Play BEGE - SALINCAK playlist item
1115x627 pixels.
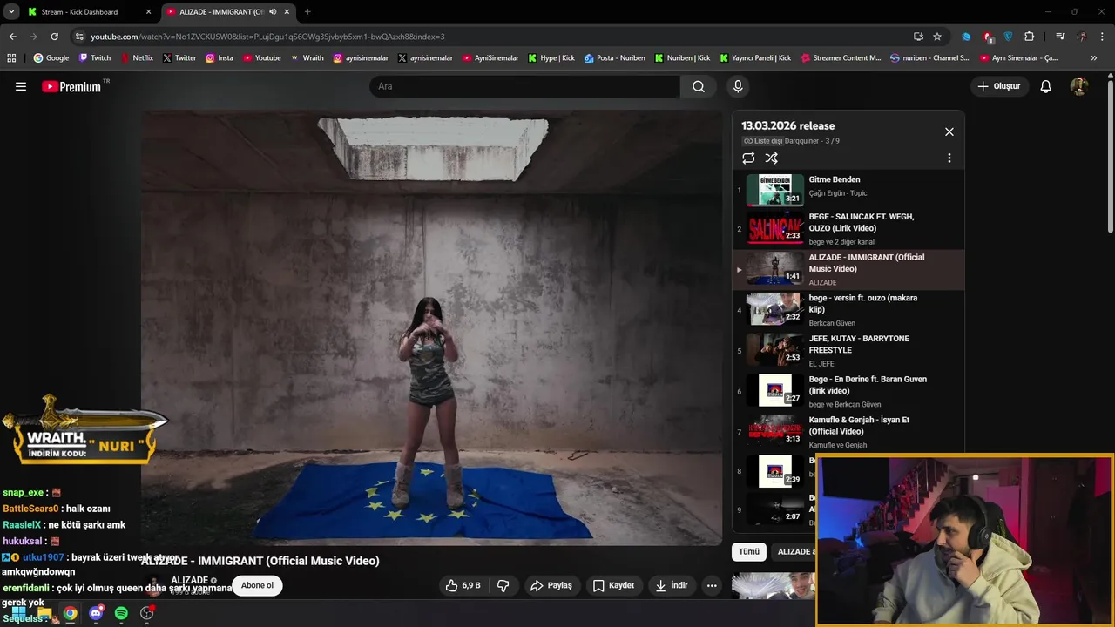(848, 229)
